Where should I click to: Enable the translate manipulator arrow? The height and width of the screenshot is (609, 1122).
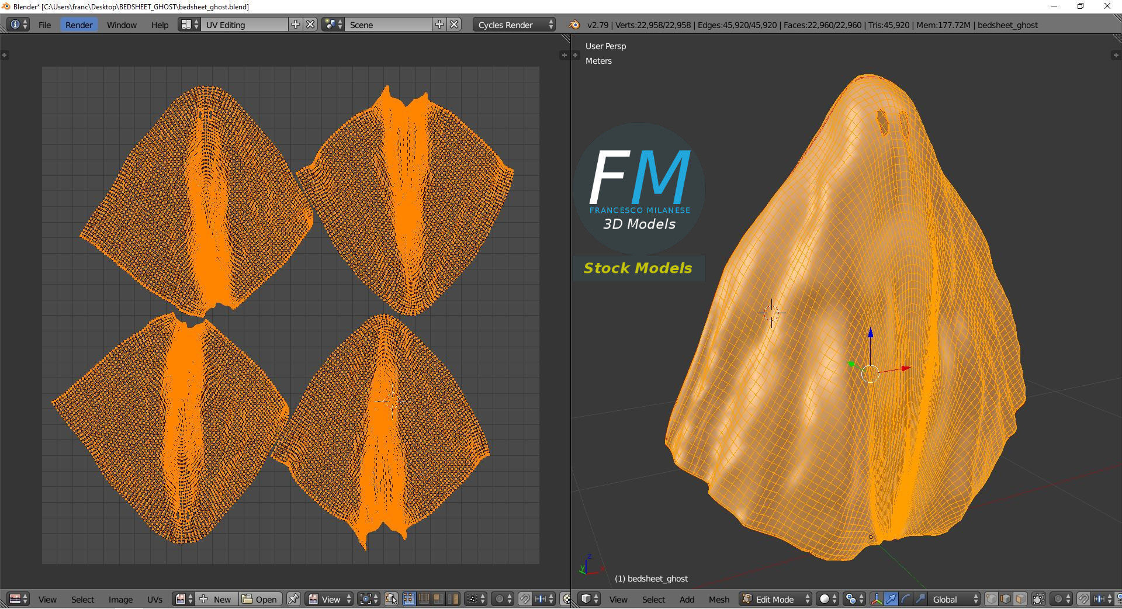pos(891,599)
